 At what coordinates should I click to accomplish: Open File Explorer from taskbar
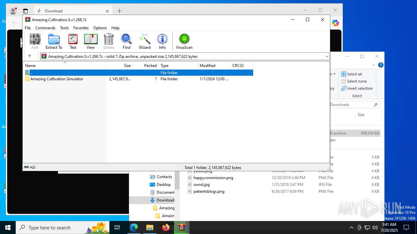(150, 227)
